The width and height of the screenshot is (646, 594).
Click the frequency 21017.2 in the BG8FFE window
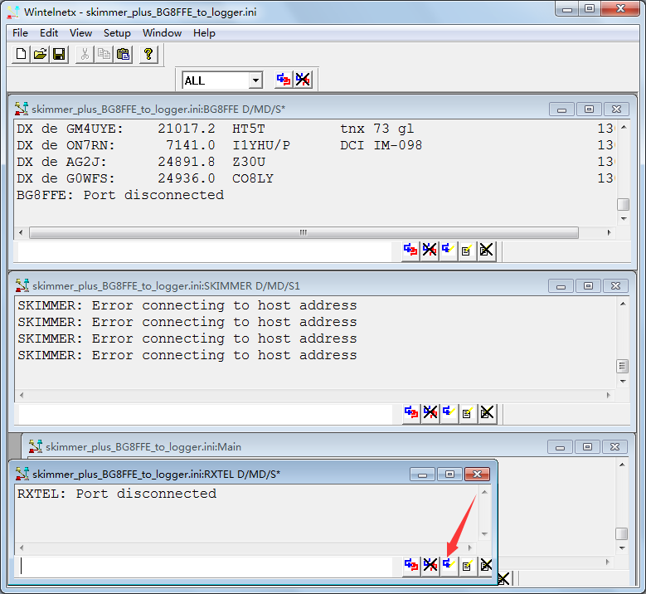pos(187,129)
